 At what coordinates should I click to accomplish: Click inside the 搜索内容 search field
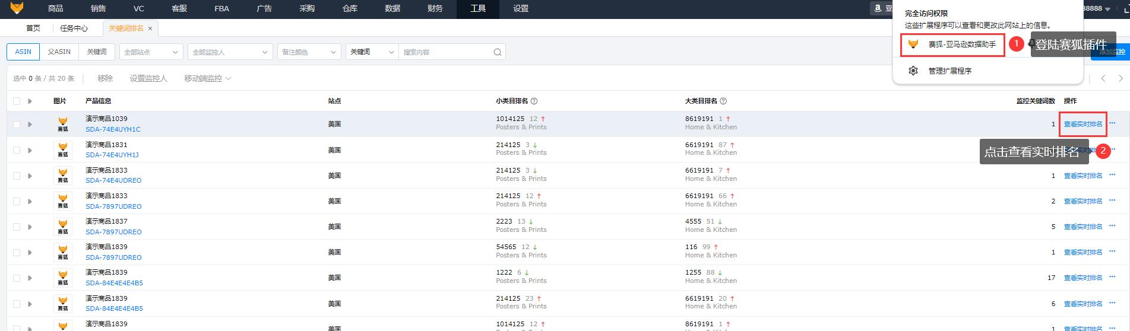click(445, 52)
